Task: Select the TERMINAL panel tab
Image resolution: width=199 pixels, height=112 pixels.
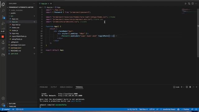Action: (79, 87)
